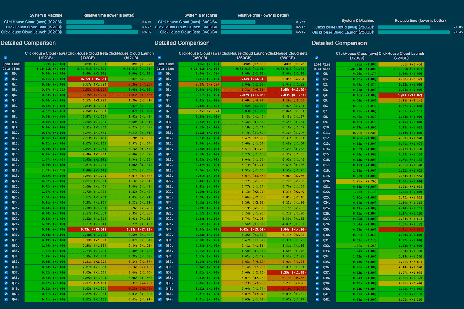464x309 pixels.
Task: Toggle the Q4 checkbox in the 720GB table
Action: tap(317, 95)
